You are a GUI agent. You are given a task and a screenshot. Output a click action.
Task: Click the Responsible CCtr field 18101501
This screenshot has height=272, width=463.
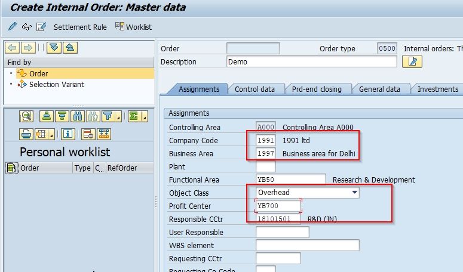(x=278, y=219)
